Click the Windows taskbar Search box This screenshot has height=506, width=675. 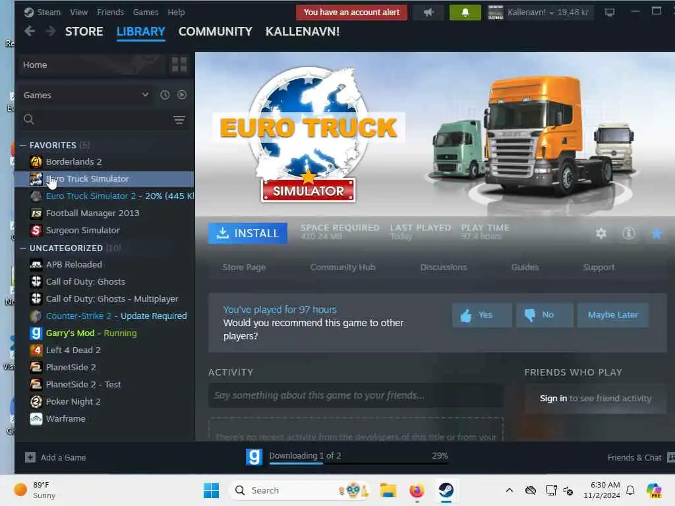(301, 490)
